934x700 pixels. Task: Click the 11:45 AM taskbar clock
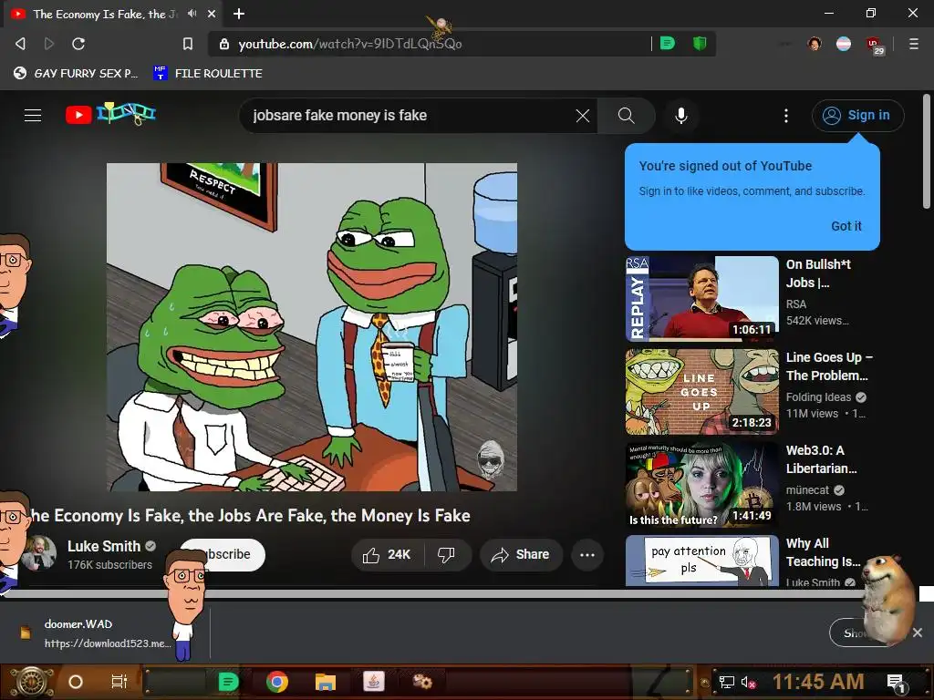[818, 682]
